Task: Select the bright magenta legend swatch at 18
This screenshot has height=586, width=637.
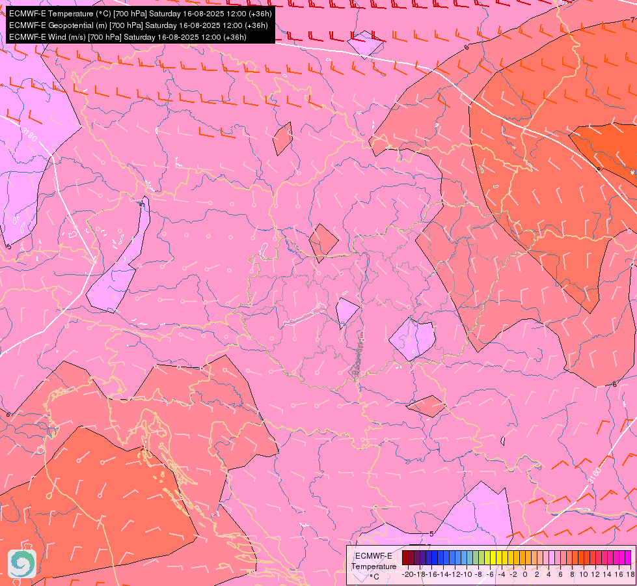Action: coord(628,556)
